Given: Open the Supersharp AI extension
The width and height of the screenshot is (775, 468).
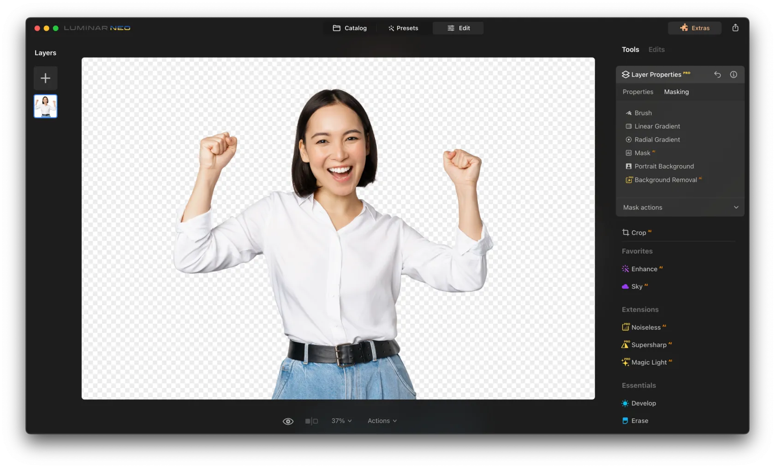Looking at the screenshot, I should coord(648,345).
